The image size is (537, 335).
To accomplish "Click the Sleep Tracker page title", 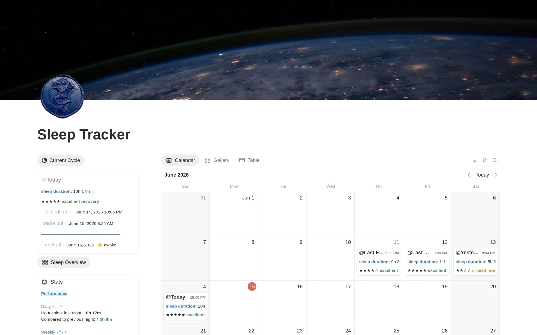I will click(84, 134).
